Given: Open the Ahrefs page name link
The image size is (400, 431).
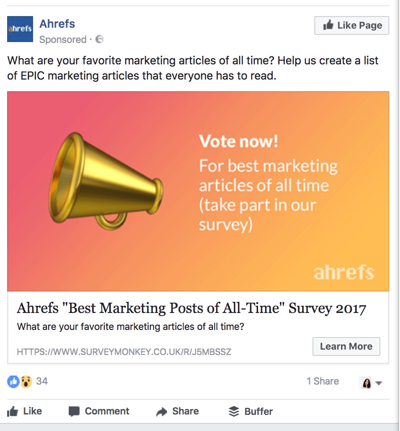Looking at the screenshot, I should click(x=57, y=24).
